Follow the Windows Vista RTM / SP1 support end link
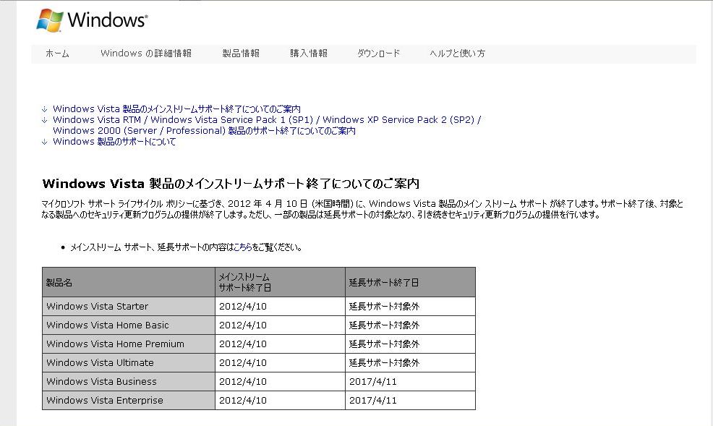The image size is (713, 426). coord(267,125)
